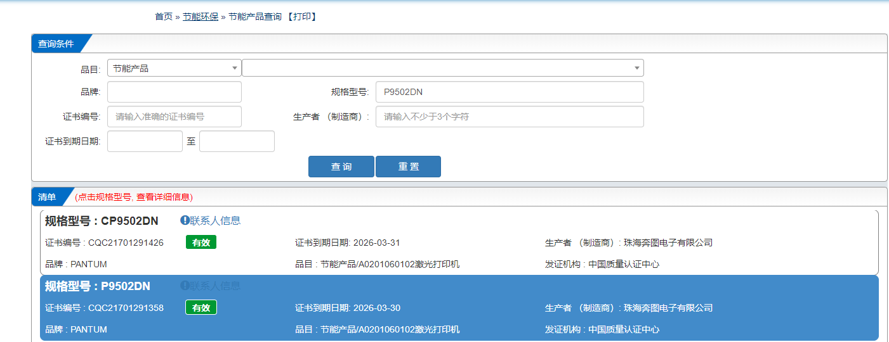Open the empty sub-category dropdown
This screenshot has height=342, width=889.
(443, 68)
